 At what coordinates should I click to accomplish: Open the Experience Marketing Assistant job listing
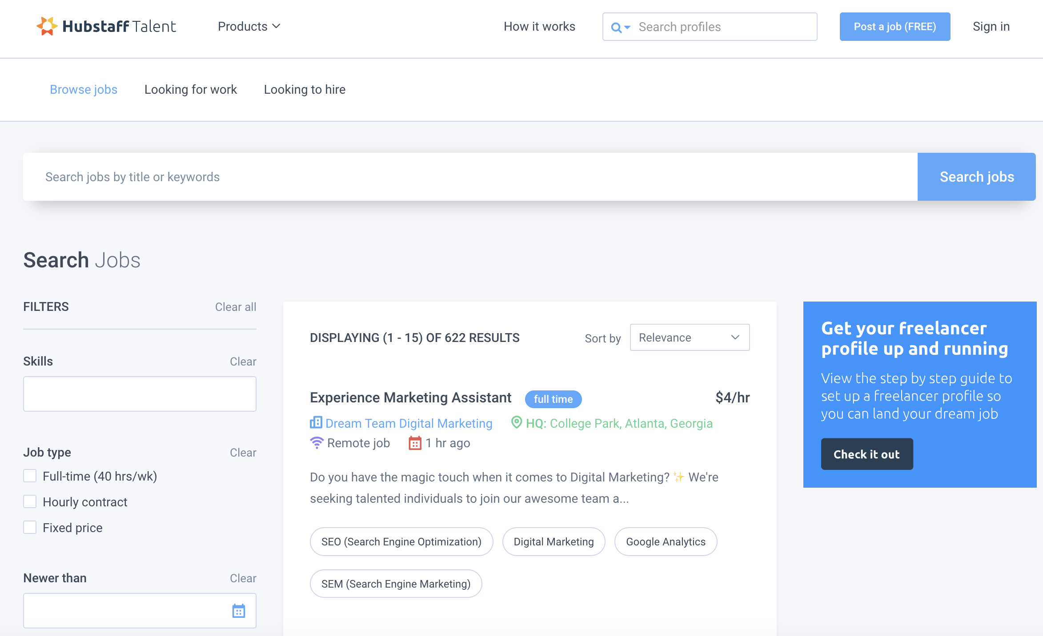pyautogui.click(x=410, y=397)
